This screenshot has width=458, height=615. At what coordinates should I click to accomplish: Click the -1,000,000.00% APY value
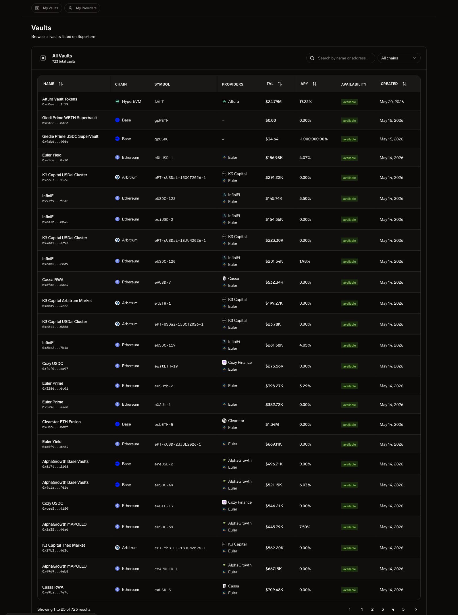[313, 139]
